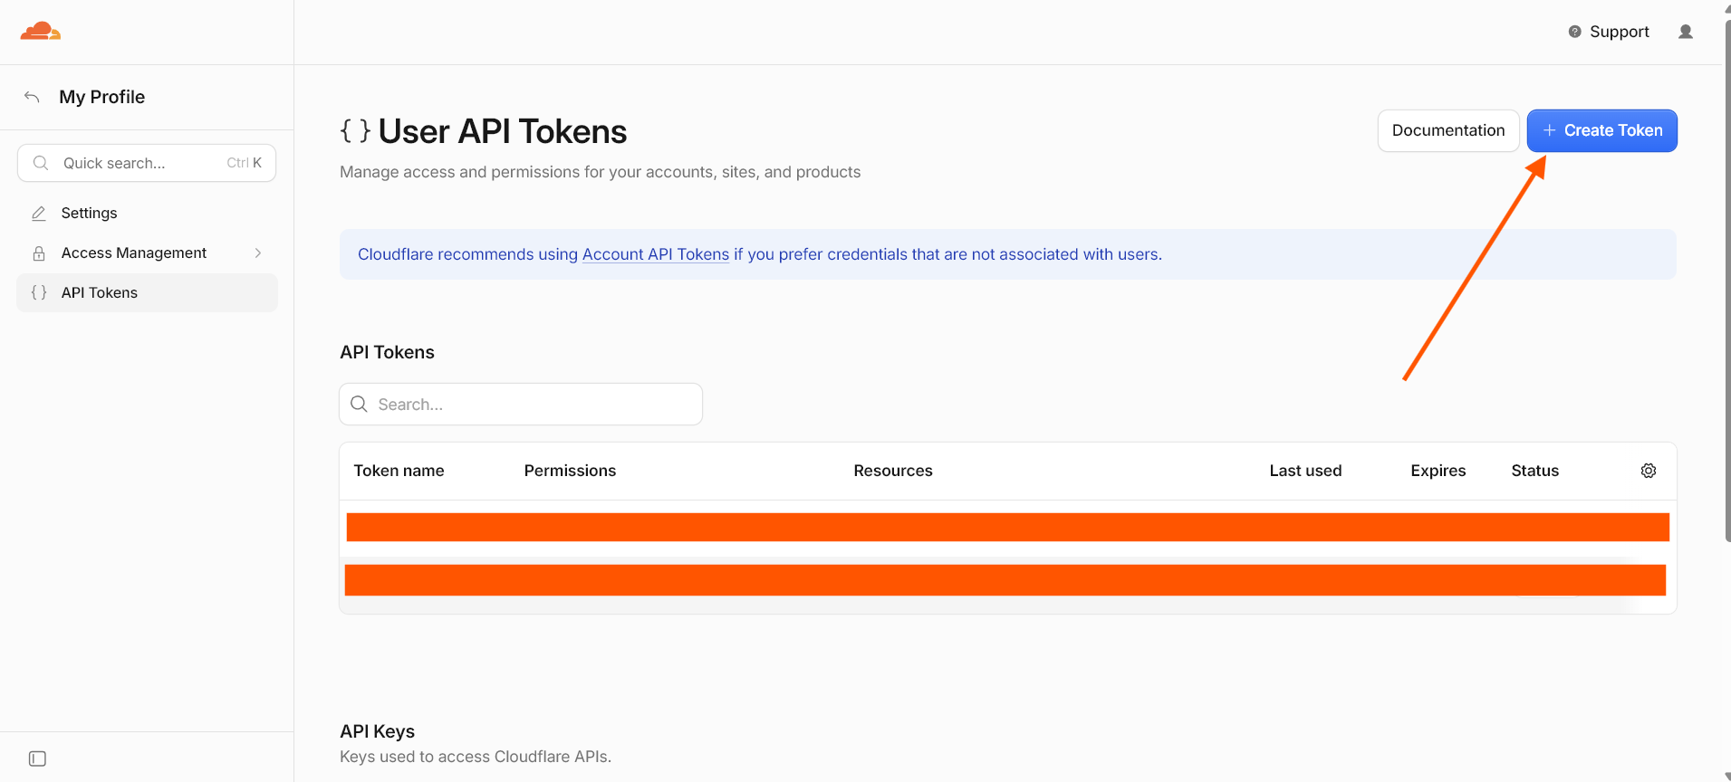Click the Status column header

point(1534,471)
